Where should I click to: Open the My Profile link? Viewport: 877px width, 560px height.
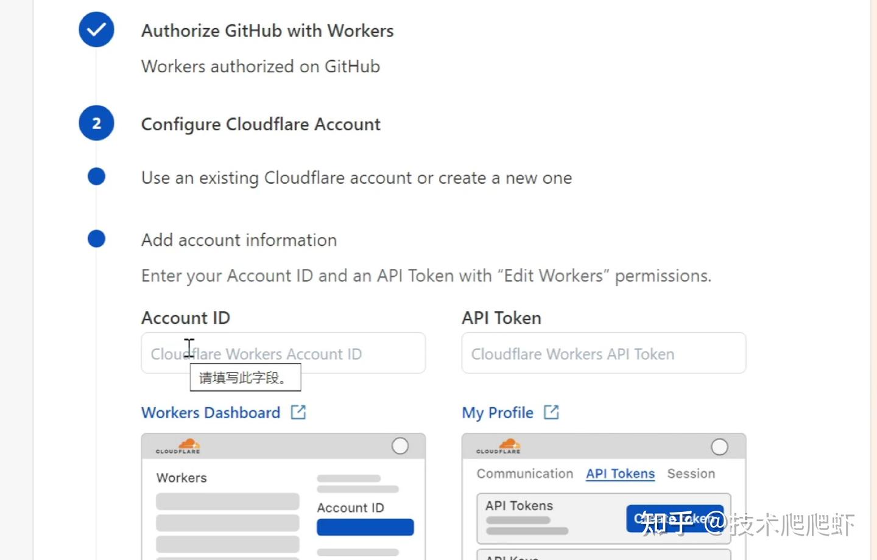tap(497, 413)
